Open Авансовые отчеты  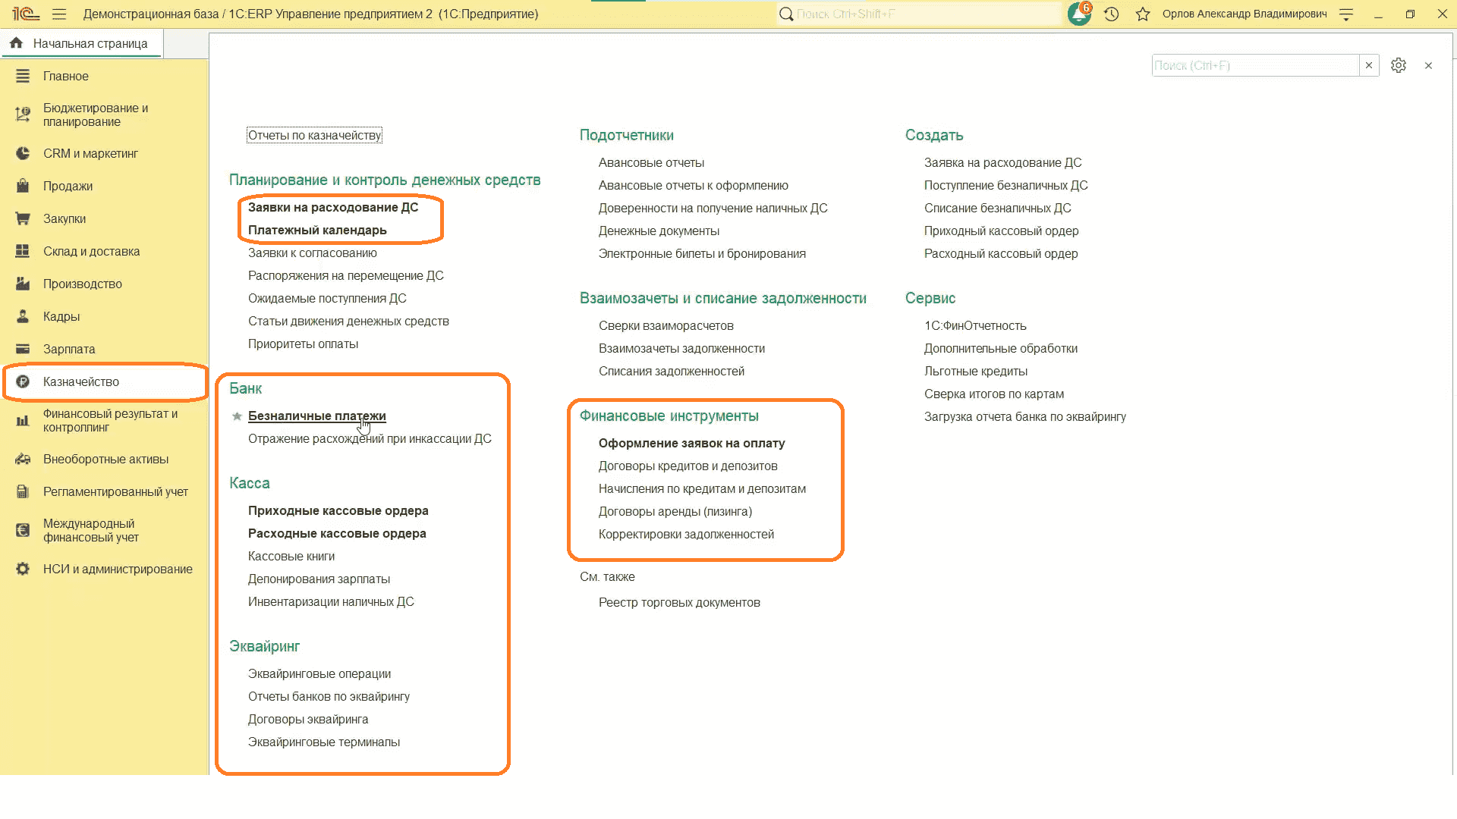tap(651, 162)
